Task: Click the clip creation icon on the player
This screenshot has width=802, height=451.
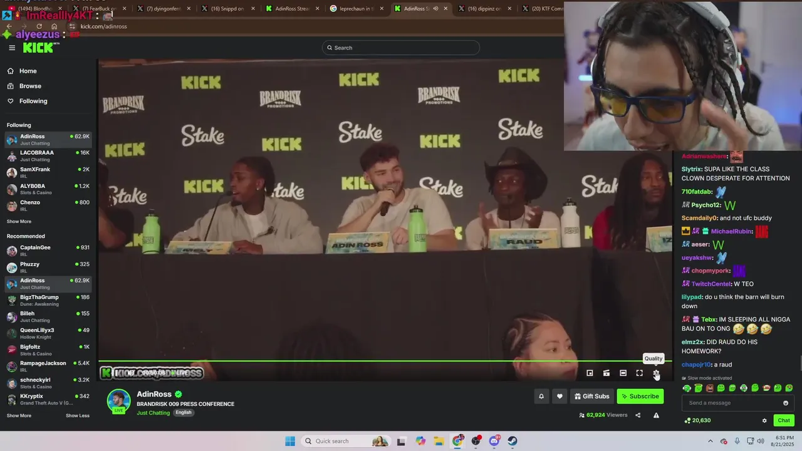Action: coord(607,373)
